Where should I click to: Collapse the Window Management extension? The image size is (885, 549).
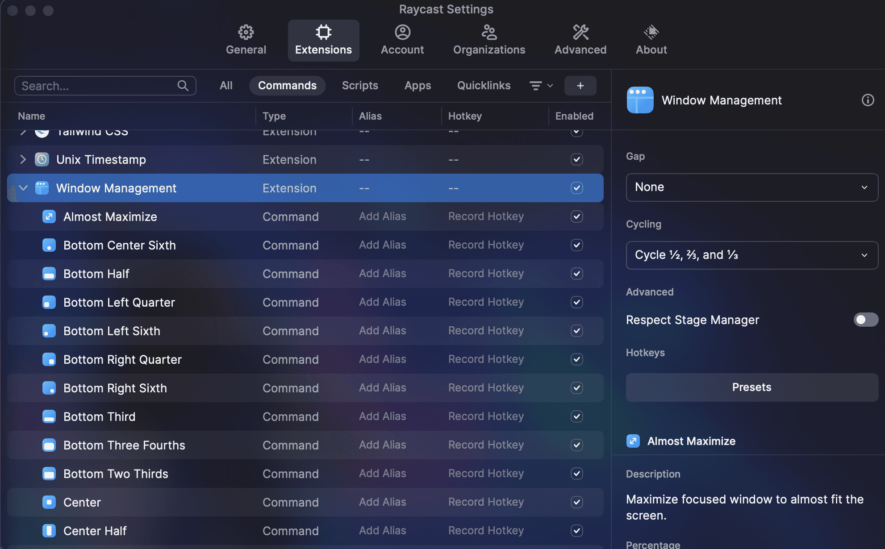point(23,188)
